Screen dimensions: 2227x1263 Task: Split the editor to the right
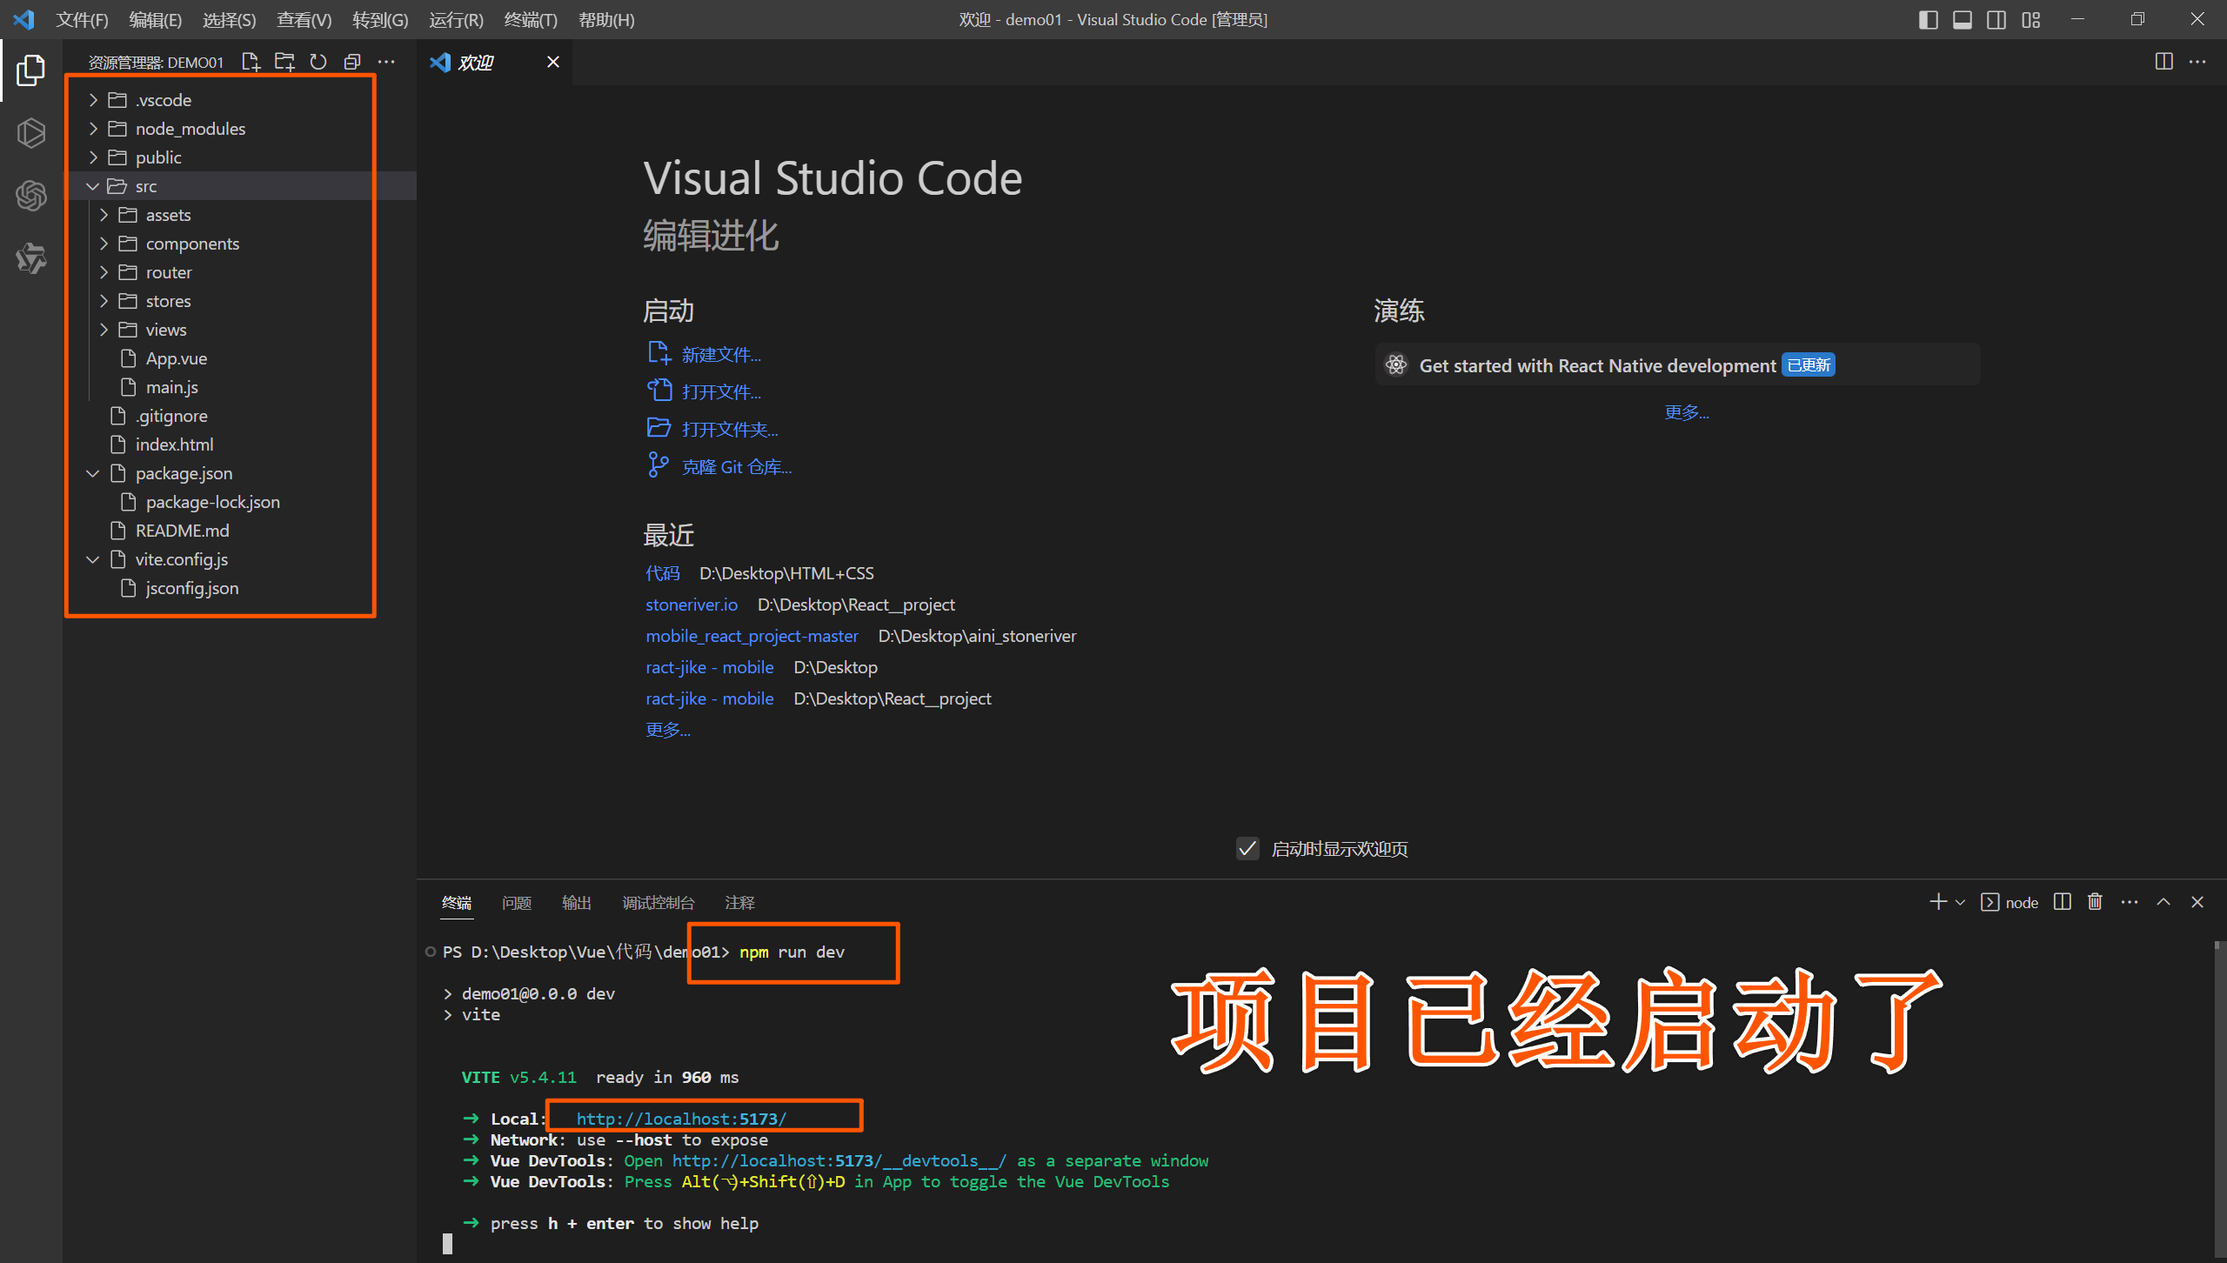pos(2163,62)
